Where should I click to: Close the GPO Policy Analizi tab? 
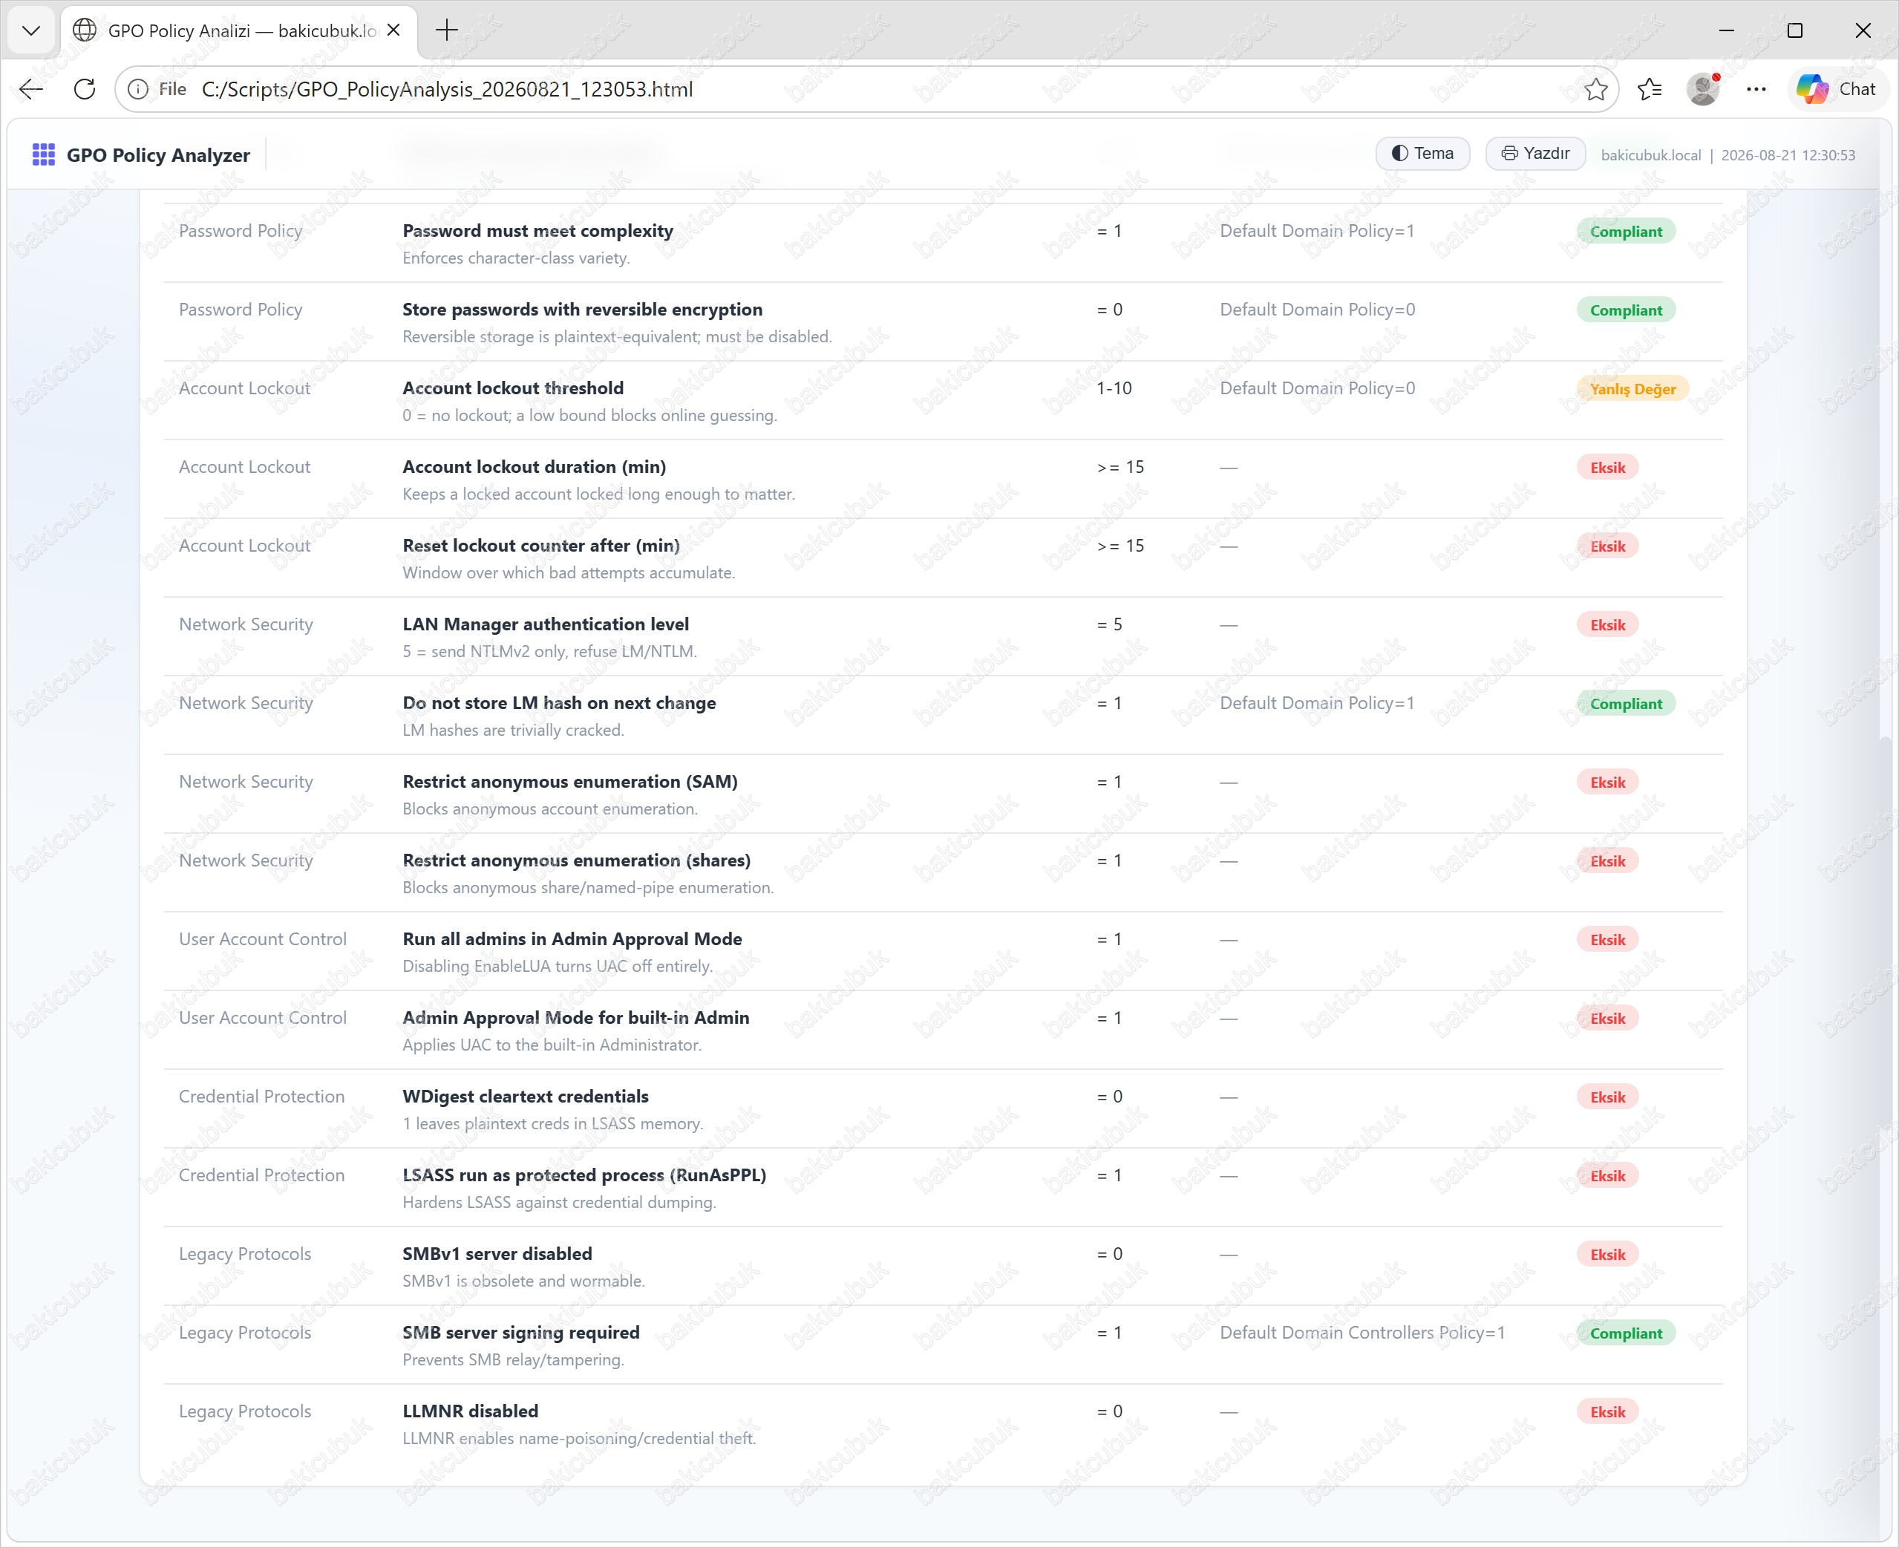tap(393, 30)
